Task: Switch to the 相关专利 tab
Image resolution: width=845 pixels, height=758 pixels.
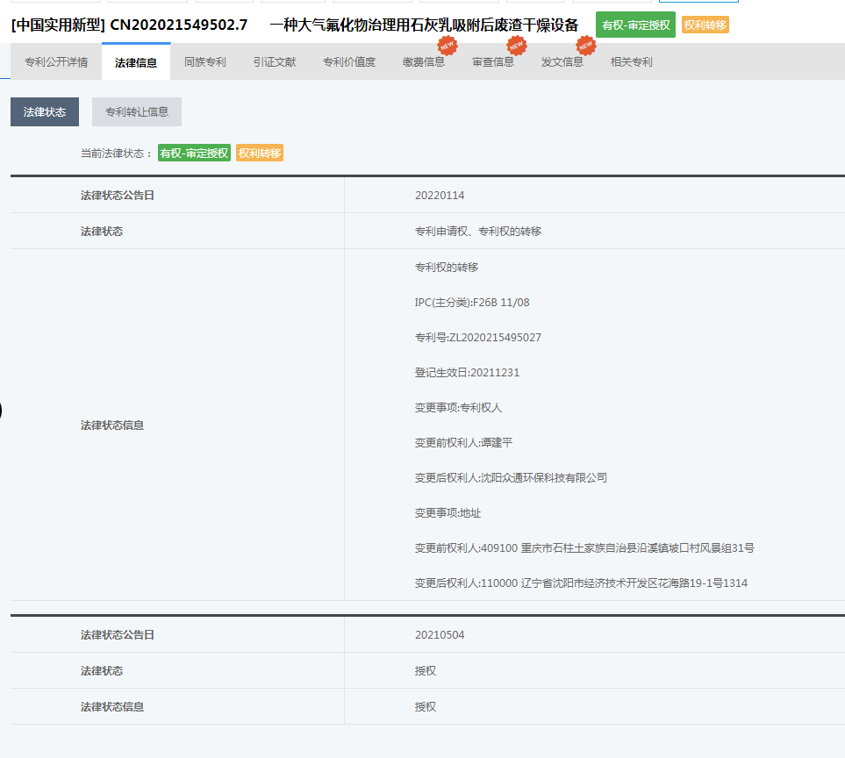Action: click(x=632, y=62)
